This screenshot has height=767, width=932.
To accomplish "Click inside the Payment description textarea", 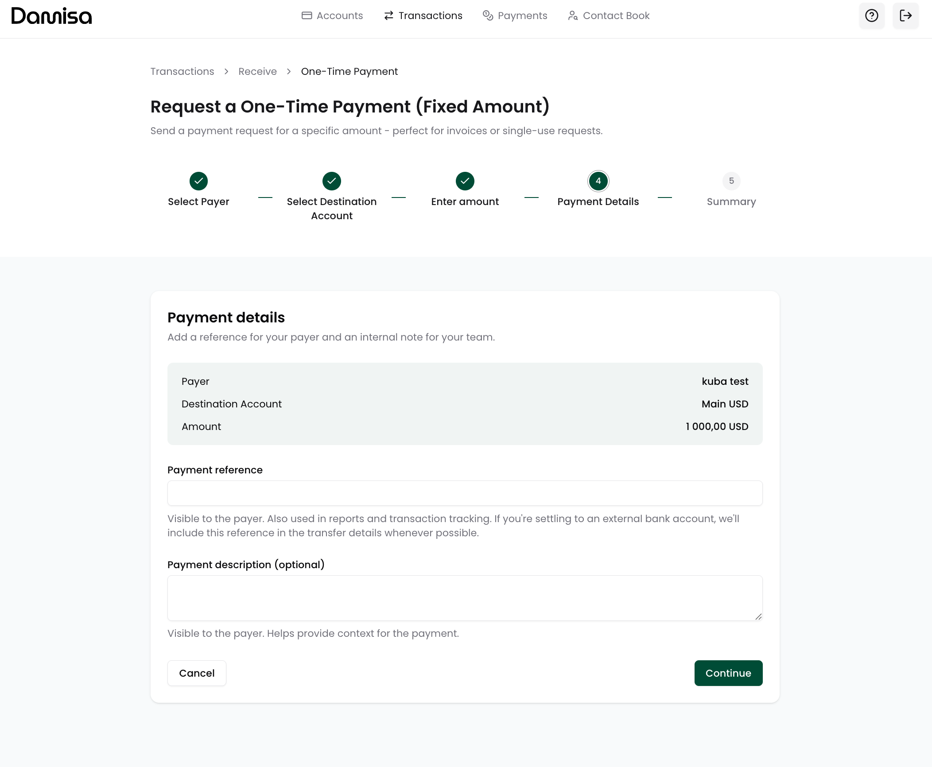I will (465, 597).
